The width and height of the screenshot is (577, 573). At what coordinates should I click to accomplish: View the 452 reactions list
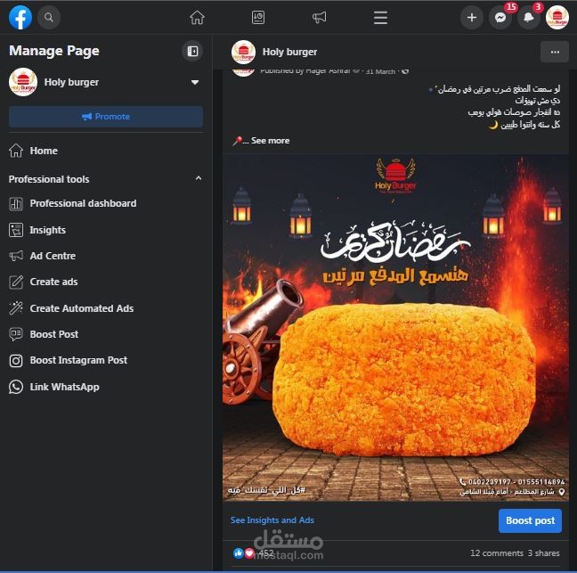(x=266, y=553)
